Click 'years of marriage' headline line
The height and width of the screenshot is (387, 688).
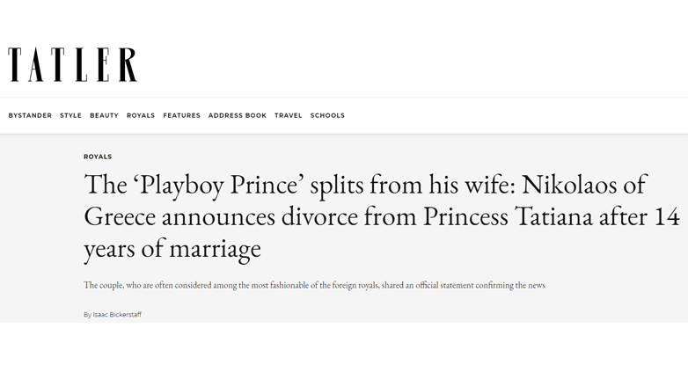click(172, 248)
